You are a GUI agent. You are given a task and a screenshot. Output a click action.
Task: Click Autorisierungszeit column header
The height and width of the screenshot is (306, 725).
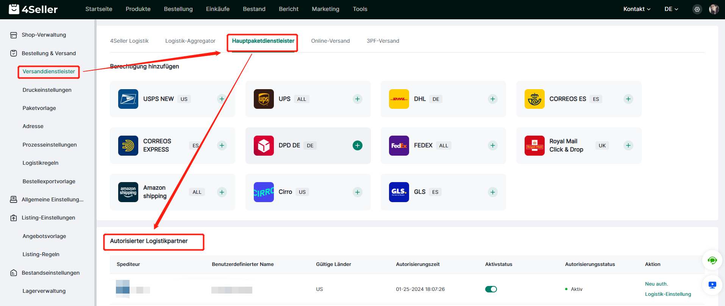(x=418, y=264)
